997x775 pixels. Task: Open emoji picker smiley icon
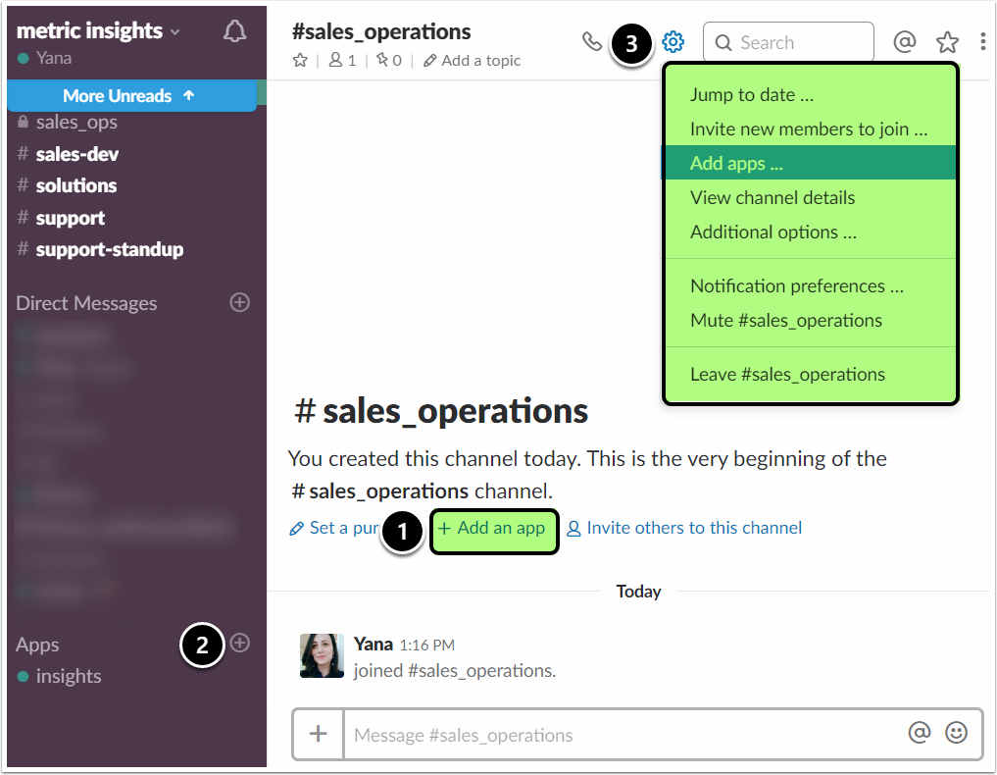click(956, 733)
